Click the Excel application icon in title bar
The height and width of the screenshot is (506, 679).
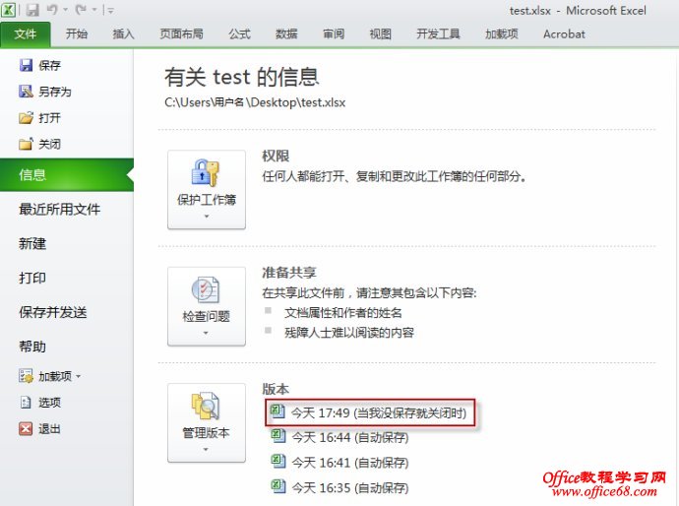9,10
